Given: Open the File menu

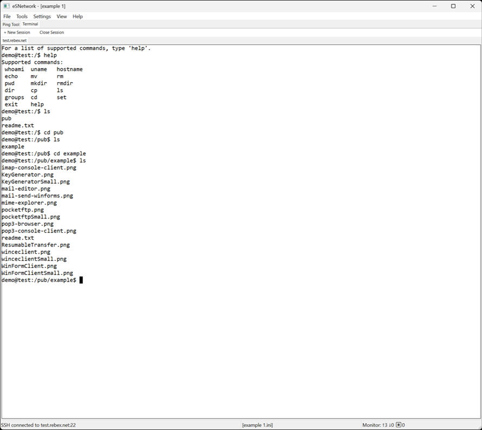Looking at the screenshot, I should pos(6,17).
